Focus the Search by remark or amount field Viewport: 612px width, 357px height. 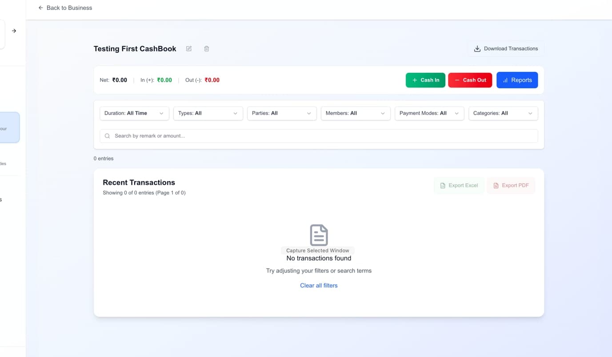[319, 136]
